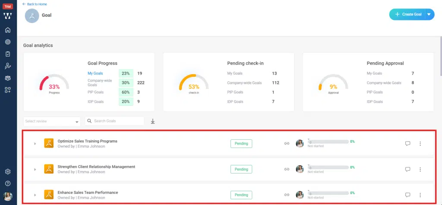Expand Optimize Sales Training Programs row

[x=35, y=144]
